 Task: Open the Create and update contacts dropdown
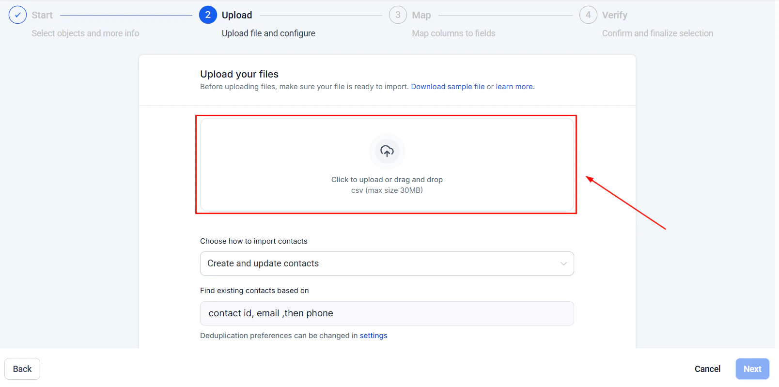point(387,263)
